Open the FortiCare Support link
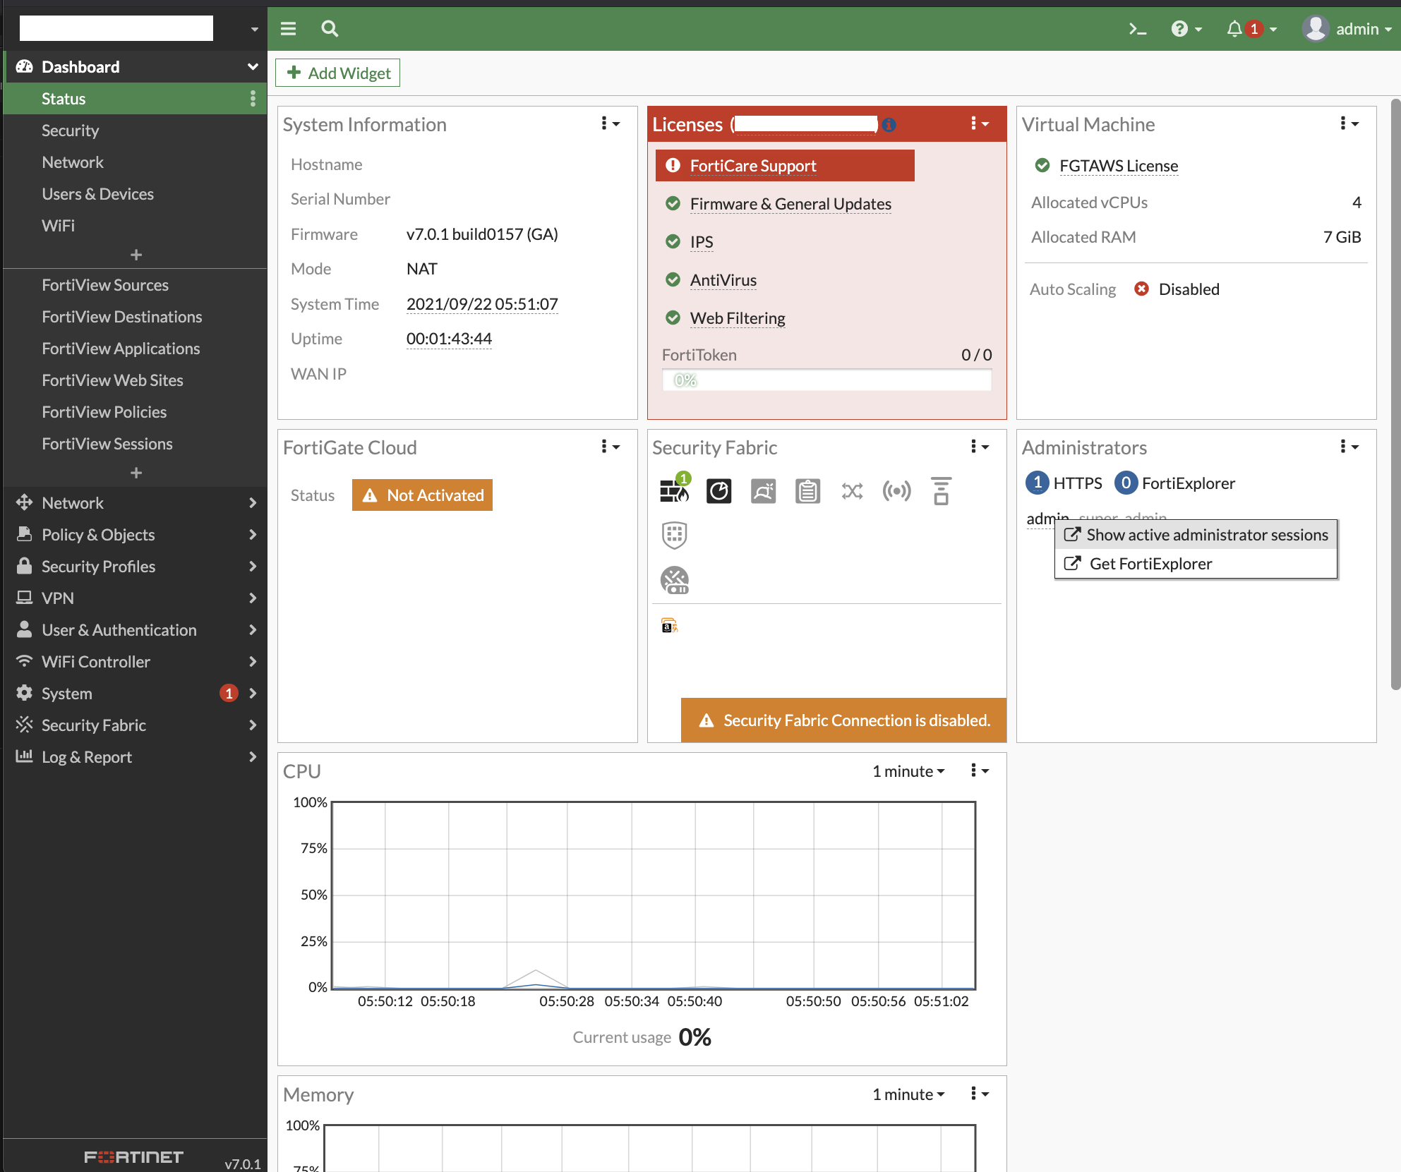Image resolution: width=1401 pixels, height=1172 pixels. tap(752, 166)
